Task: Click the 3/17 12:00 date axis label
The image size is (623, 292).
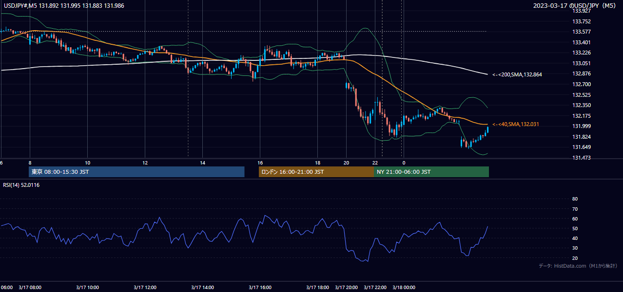Action: coord(145,288)
